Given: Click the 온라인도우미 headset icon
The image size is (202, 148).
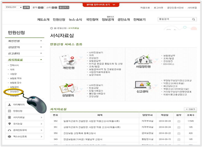Looking at the screenshot, I should tap(9, 130).
